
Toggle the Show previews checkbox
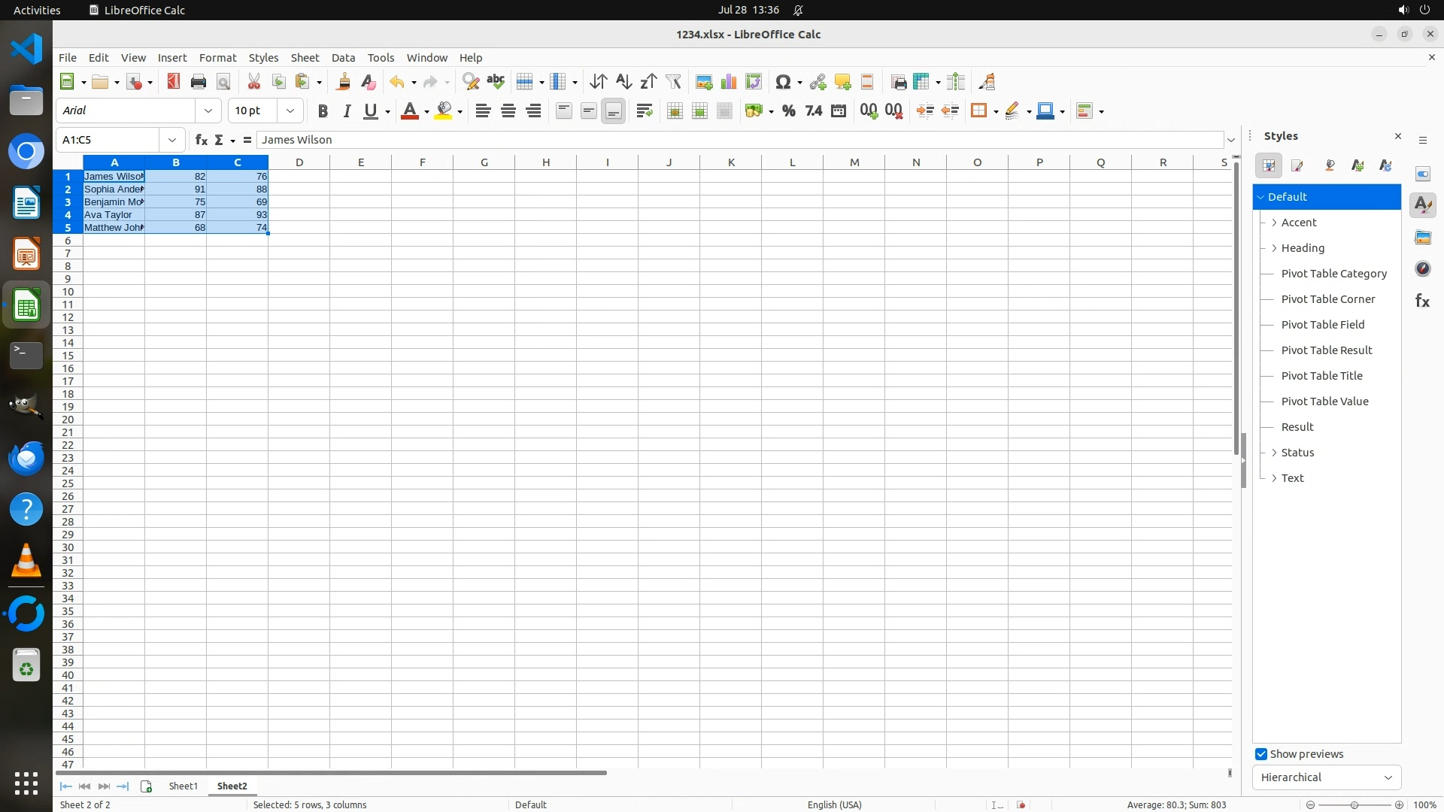click(x=1261, y=754)
